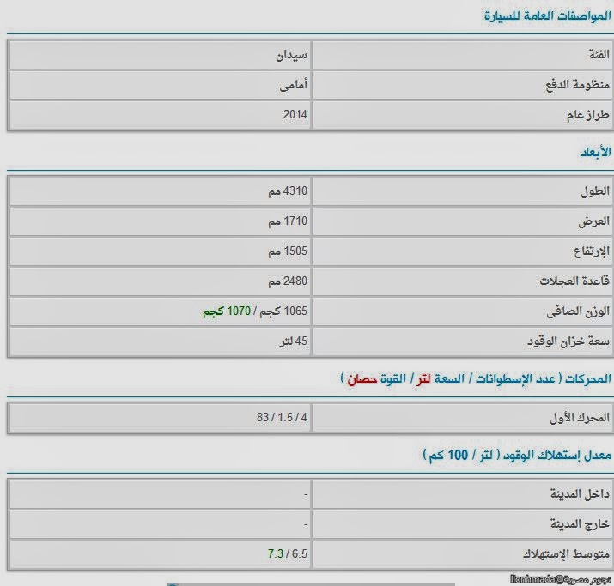Click the 'الأبعاد' section heading
The width and height of the screenshot is (614, 586).
(593, 152)
